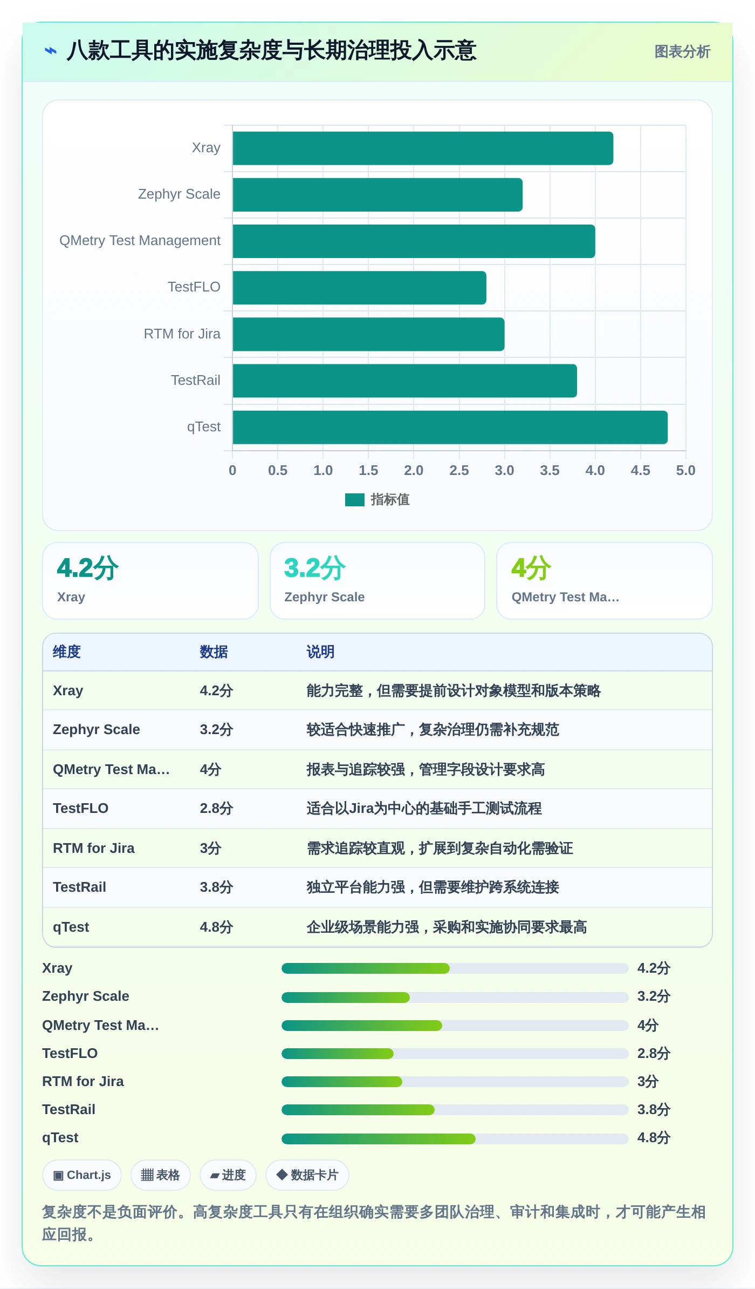This screenshot has width=755, height=1289.
Task: Click the description 需求追踪较直观，扩展到复杂自动化需验证
Action: tap(440, 848)
